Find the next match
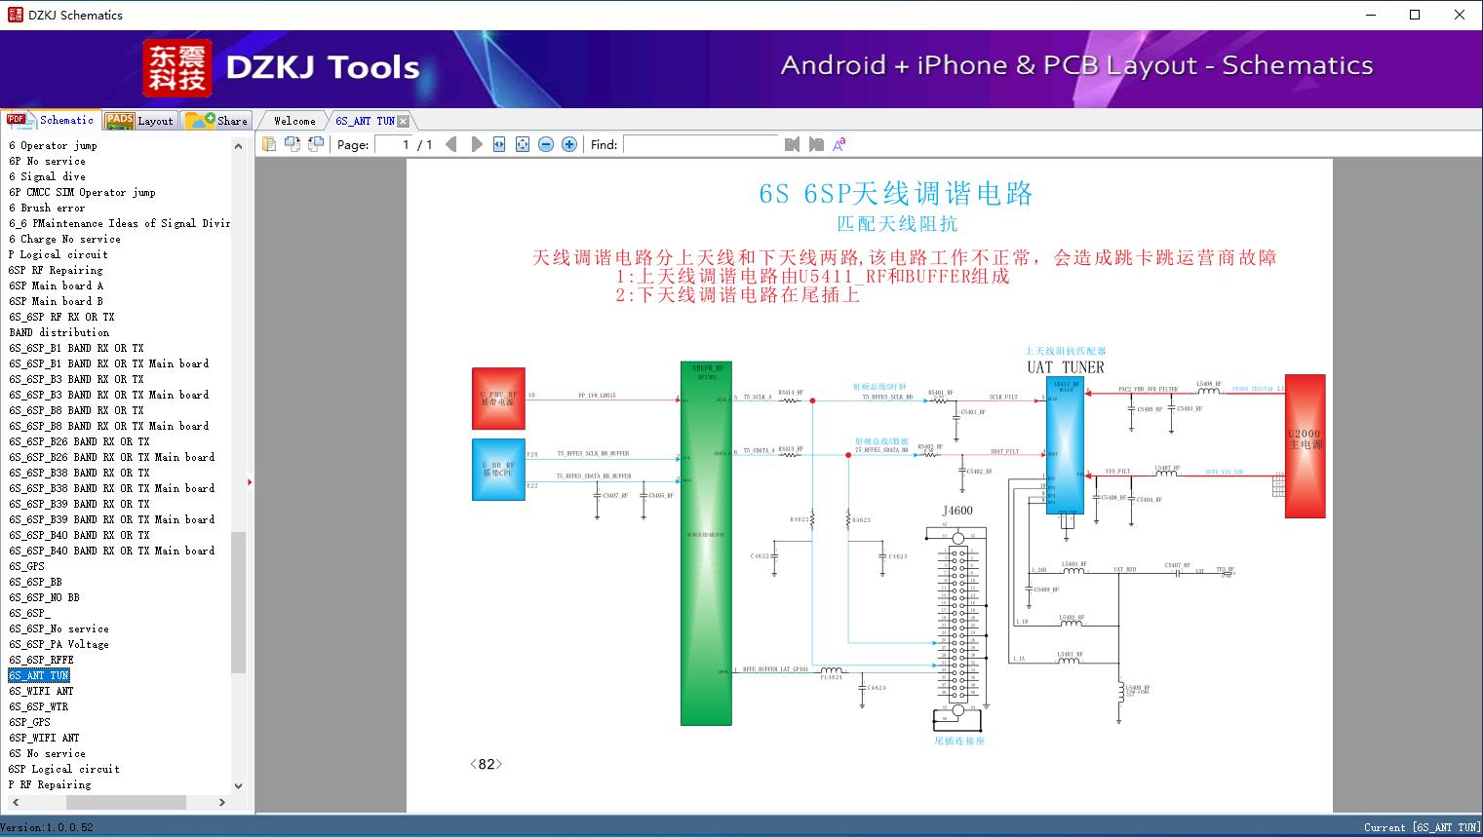1483x837 pixels. pos(816,144)
